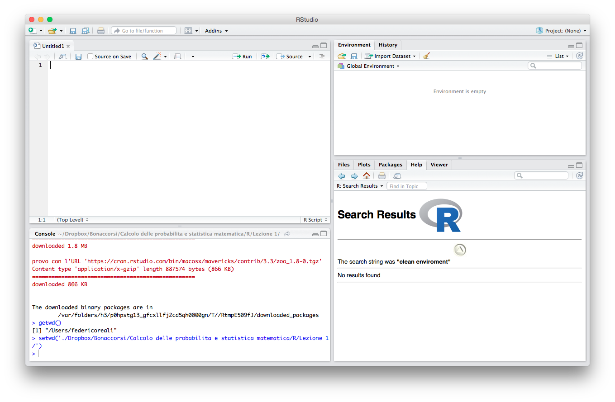Select the Help tab
This screenshot has height=402, width=615.
coord(417,165)
